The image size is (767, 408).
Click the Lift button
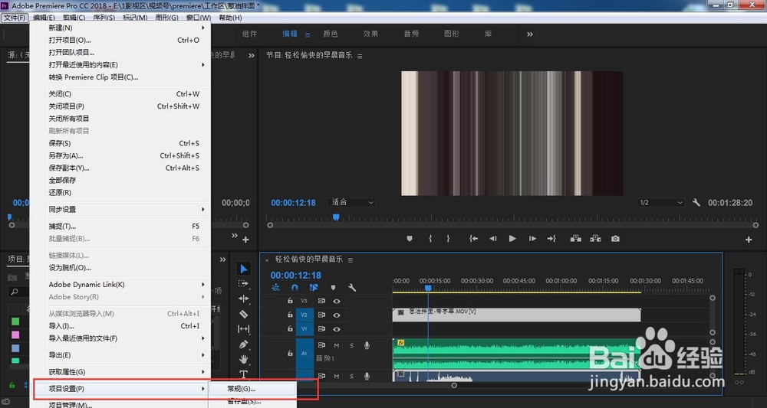(576, 239)
